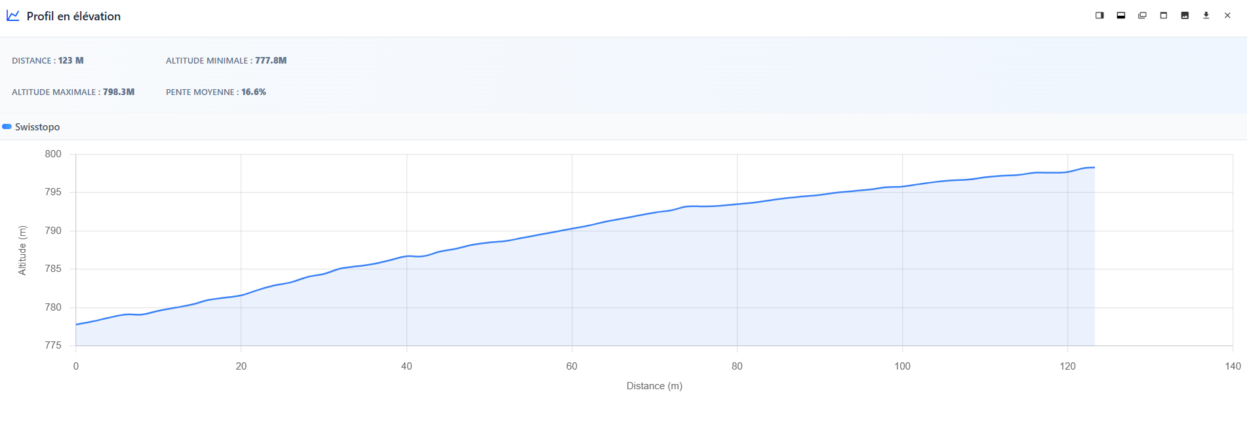This screenshot has height=422, width=1247.
Task: Close the elevation profile panel
Action: [1227, 16]
